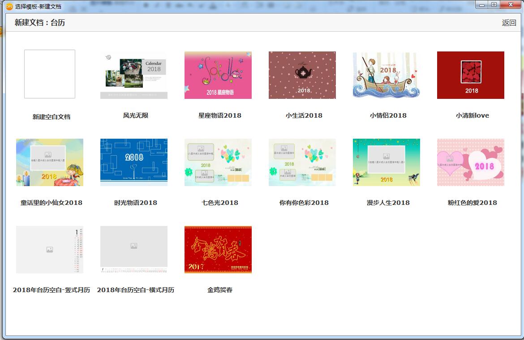Select the 小生活2018 teapot template
Viewport: 524px width, 340px height.
(x=302, y=75)
